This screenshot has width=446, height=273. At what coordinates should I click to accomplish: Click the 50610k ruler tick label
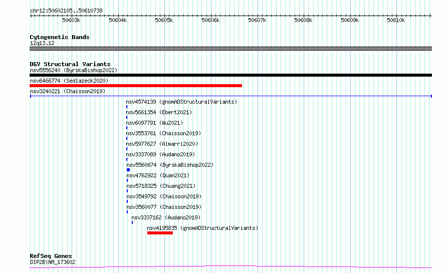(x=396, y=20)
